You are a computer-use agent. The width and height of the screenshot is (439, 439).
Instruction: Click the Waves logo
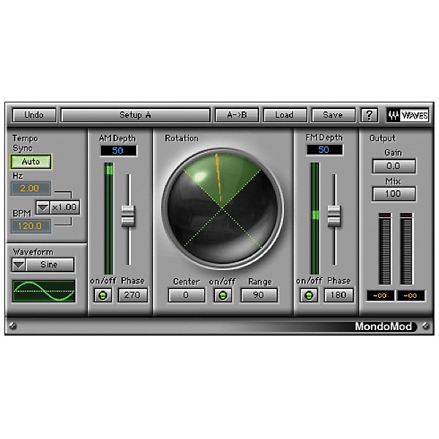coord(408,115)
